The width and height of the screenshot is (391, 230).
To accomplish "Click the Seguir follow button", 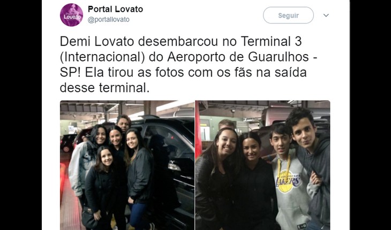I will (288, 15).
